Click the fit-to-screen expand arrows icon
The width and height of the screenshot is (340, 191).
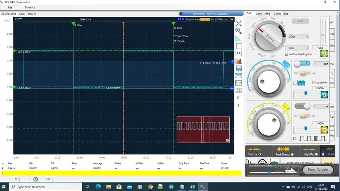[239, 23]
